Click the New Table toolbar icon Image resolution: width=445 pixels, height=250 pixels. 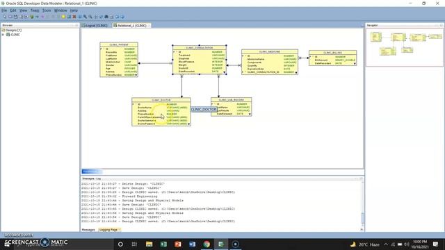point(10,17)
